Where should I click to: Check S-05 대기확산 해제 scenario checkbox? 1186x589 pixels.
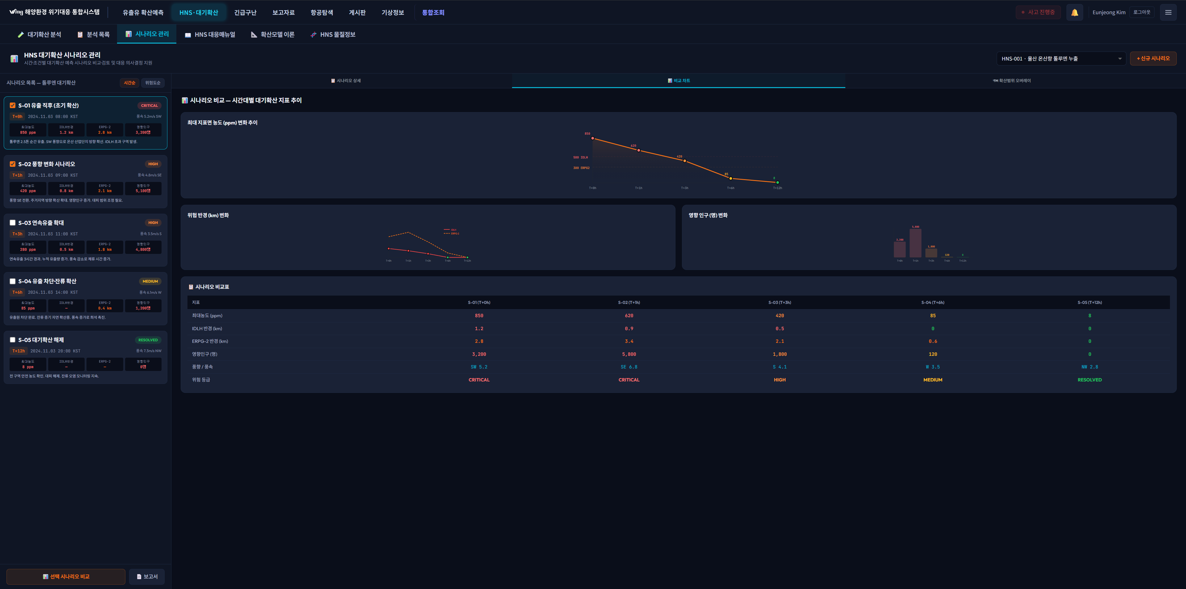[x=12, y=340]
